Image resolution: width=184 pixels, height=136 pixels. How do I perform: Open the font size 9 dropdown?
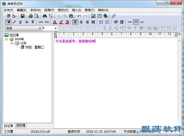[56, 28]
